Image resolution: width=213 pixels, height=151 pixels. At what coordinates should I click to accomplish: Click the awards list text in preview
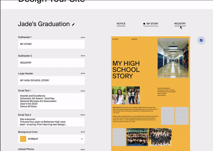pos(166,92)
